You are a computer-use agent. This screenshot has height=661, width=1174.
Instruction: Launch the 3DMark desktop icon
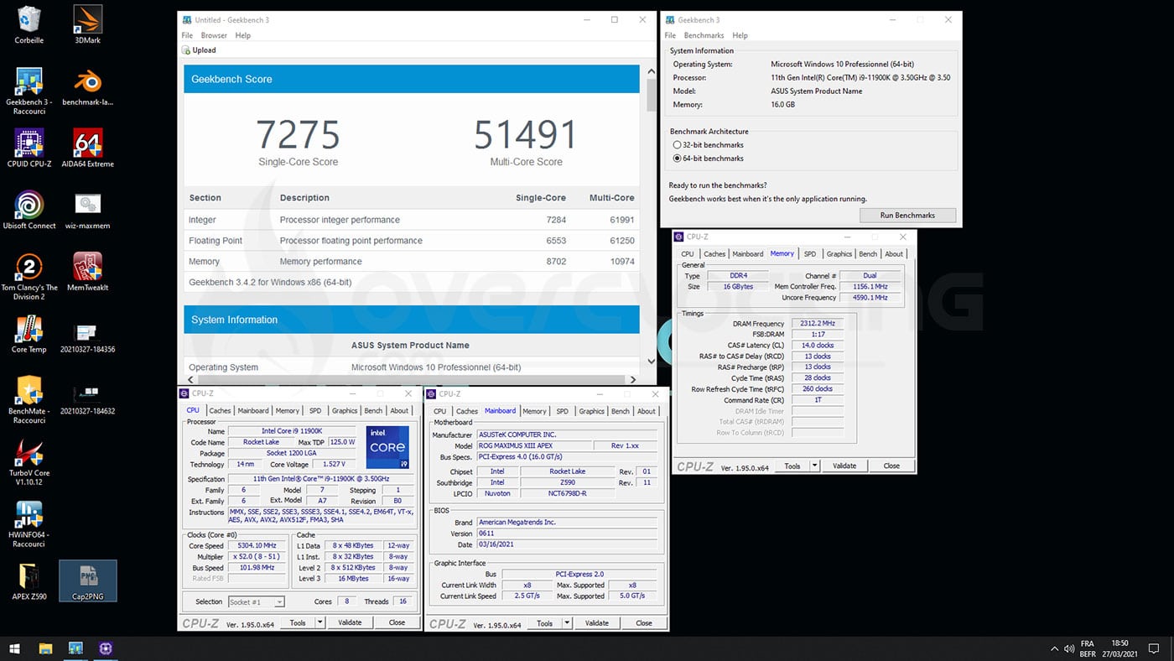(88, 24)
